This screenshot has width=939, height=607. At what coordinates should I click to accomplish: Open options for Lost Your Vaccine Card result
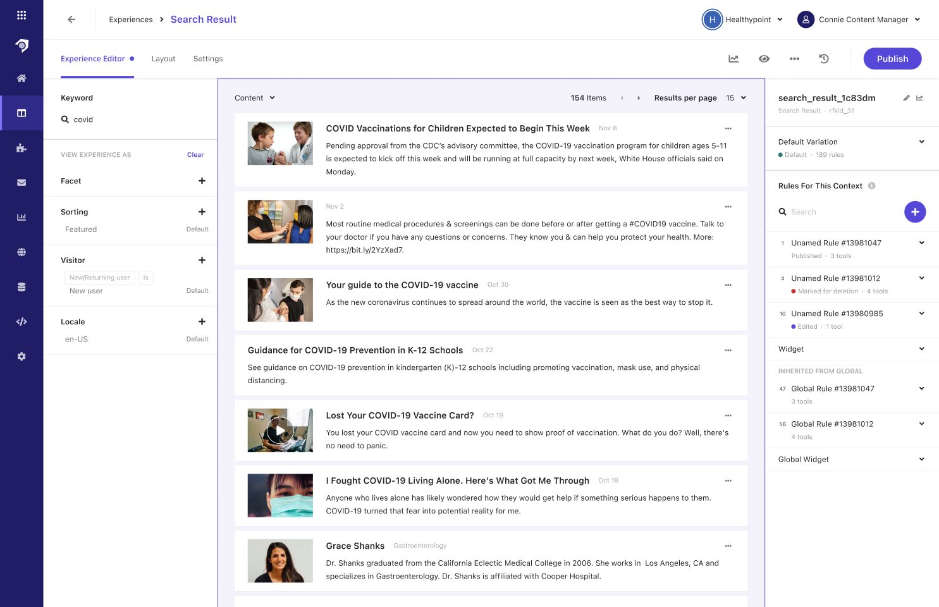[728, 415]
